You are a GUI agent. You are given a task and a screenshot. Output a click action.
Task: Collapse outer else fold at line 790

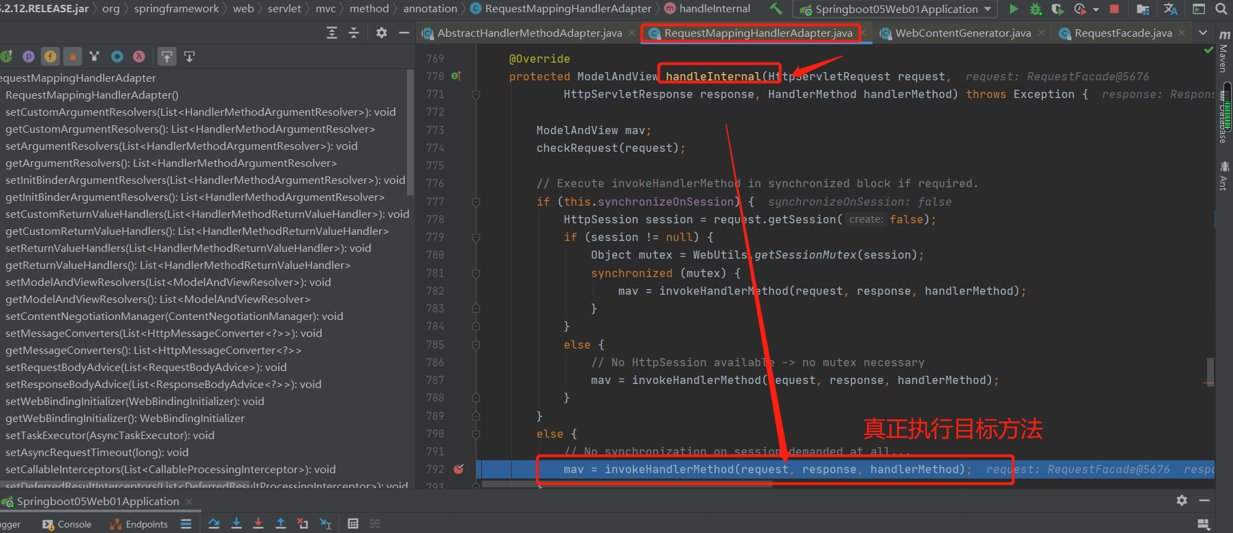(x=476, y=434)
